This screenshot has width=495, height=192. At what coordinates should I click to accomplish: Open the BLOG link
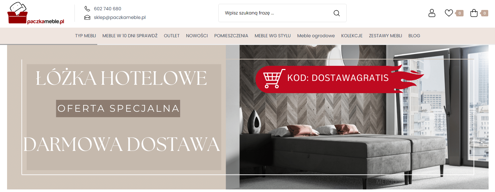(x=414, y=36)
